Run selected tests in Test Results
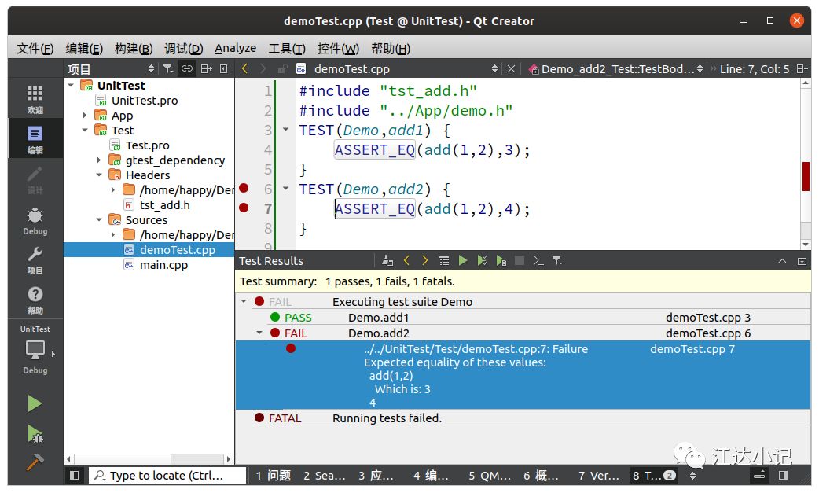This screenshot has width=819, height=493. click(482, 260)
